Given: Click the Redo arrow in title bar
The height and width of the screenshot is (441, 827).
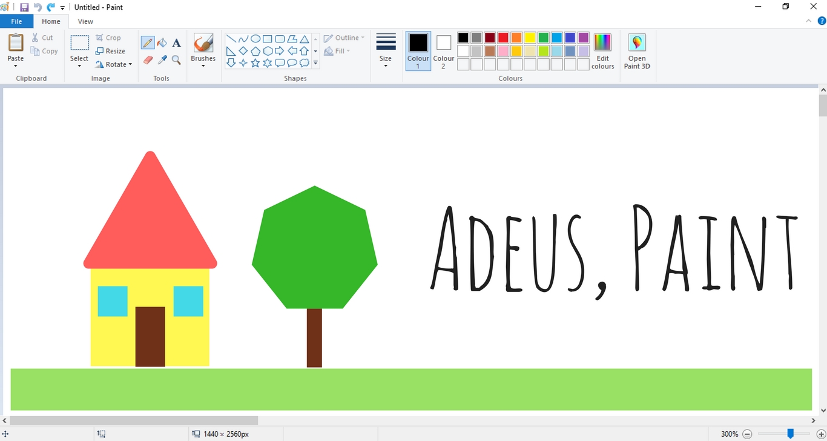Looking at the screenshot, I should 51,7.
